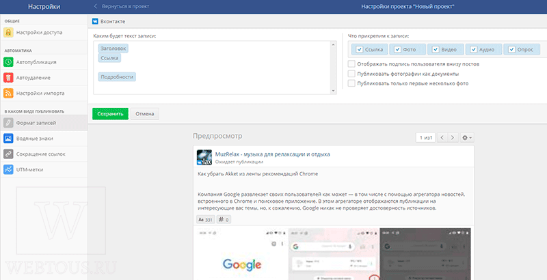
Task: Select the Автопубликация clock icon
Action: (8, 62)
